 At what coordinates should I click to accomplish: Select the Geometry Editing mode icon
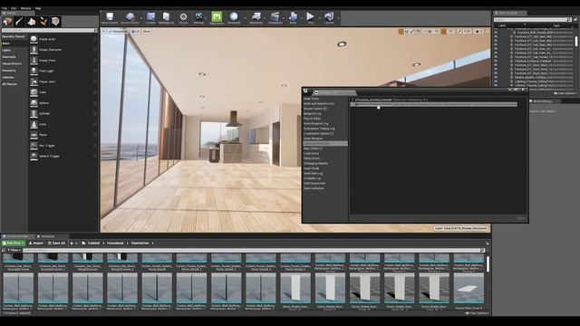point(56,22)
